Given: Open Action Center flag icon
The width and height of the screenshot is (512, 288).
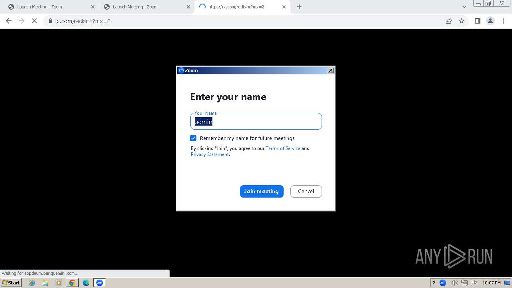Looking at the screenshot, I should pyautogui.click(x=474, y=283).
